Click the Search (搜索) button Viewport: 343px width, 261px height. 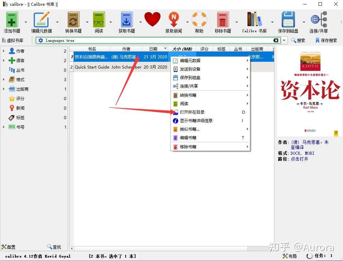(298, 40)
